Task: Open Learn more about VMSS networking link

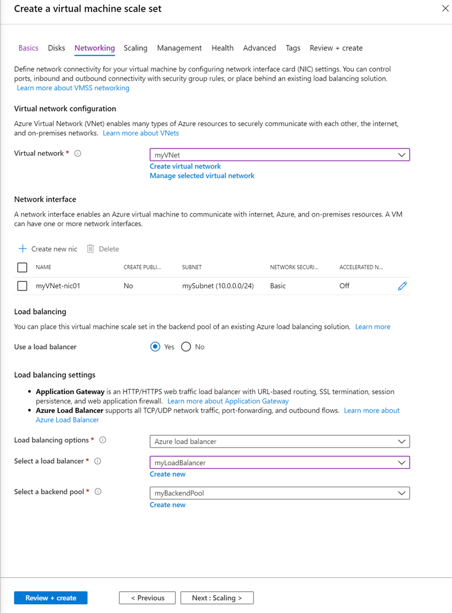Action: [x=73, y=88]
